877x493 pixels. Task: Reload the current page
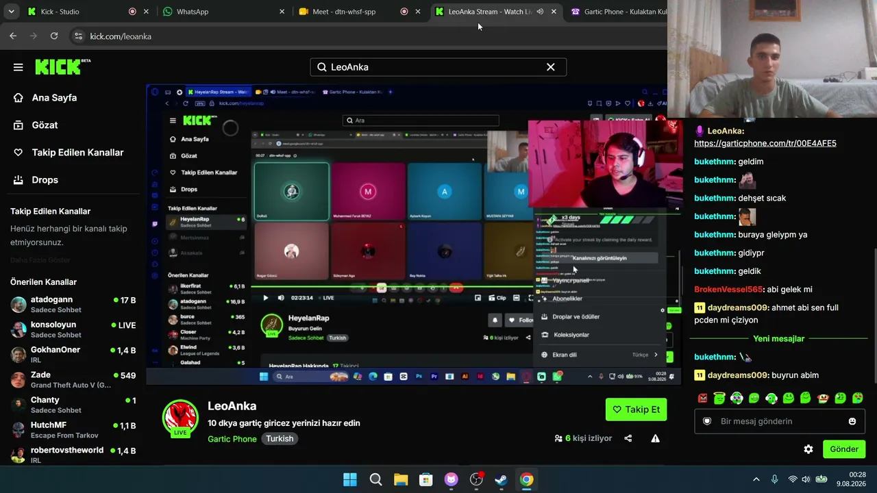point(54,36)
